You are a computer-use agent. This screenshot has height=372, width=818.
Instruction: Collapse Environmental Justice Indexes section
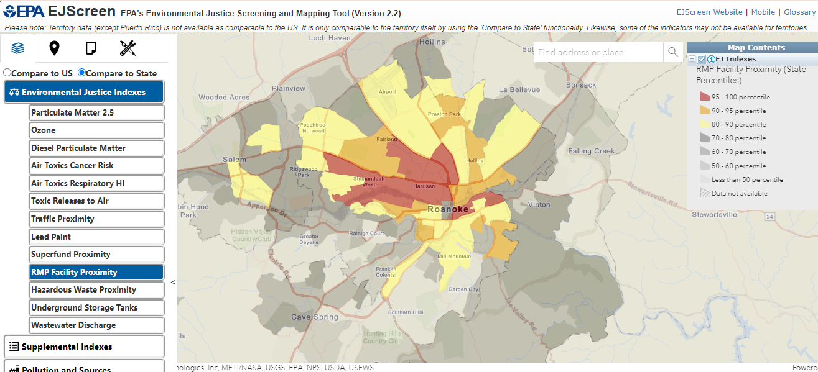(84, 92)
